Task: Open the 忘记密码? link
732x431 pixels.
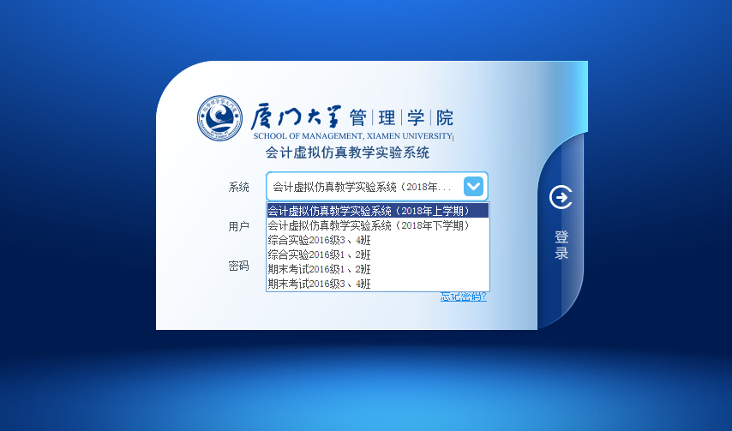Action: (463, 296)
